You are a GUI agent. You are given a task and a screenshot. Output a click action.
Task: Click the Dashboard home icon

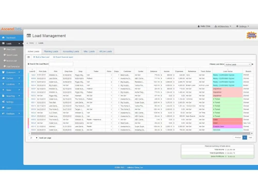(3, 37)
